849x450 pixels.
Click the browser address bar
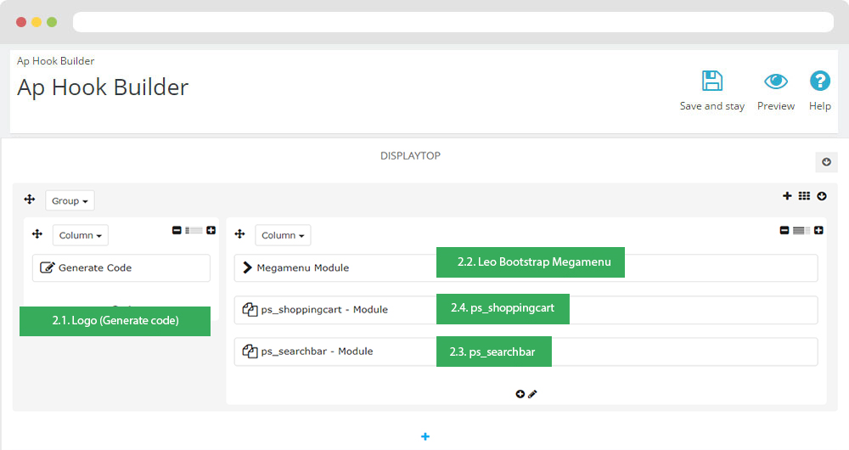(453, 22)
